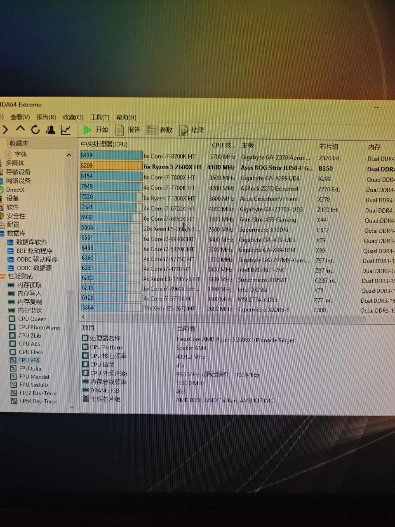Click the 内存复制 memory chip icon
Screen dimensions: 395x527
point(12,302)
